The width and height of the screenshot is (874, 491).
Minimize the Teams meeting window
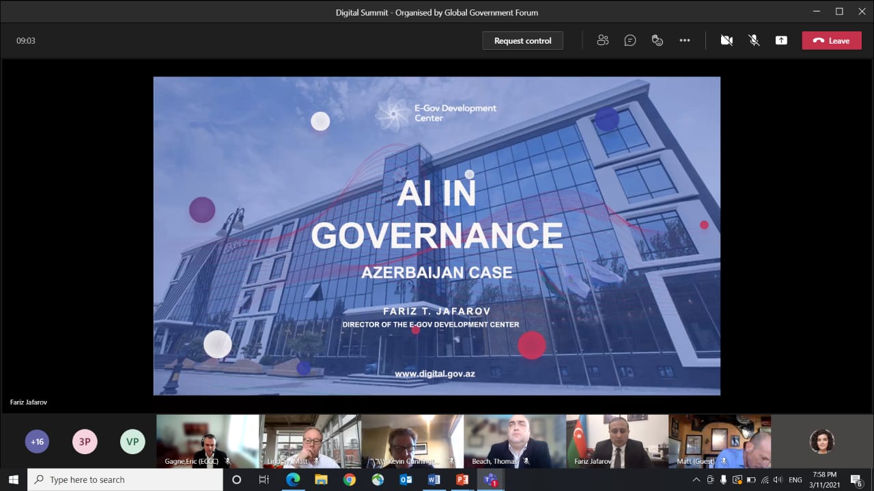817,12
